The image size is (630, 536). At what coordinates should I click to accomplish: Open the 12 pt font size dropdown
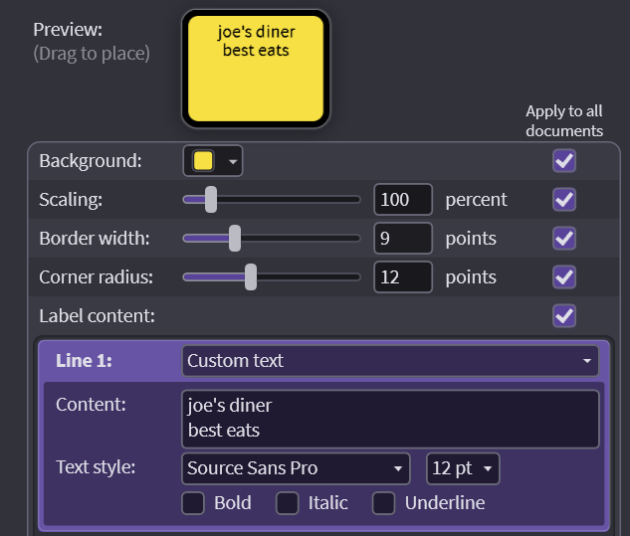coord(463,468)
